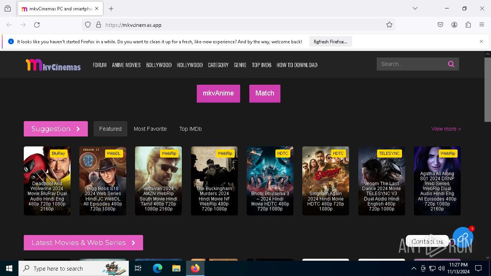Click the Refresh Firefox button
The width and height of the screenshot is (491, 276).
[x=330, y=41]
